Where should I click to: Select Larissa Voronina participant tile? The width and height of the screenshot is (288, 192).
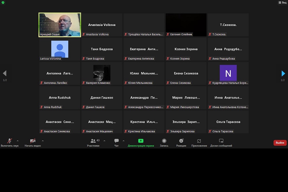point(60,49)
